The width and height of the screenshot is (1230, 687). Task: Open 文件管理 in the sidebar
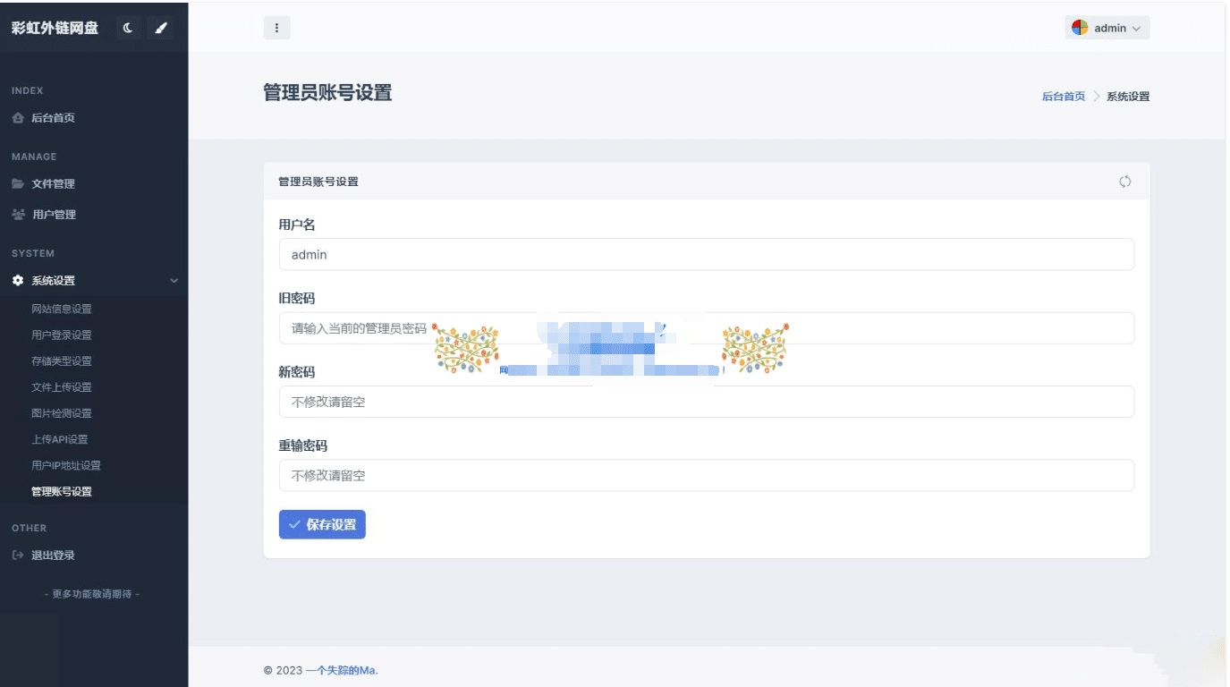click(53, 184)
